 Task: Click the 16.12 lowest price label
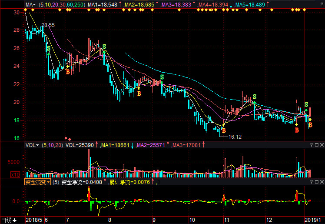coord(235,137)
